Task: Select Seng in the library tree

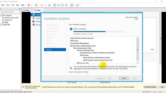Action: (6, 22)
